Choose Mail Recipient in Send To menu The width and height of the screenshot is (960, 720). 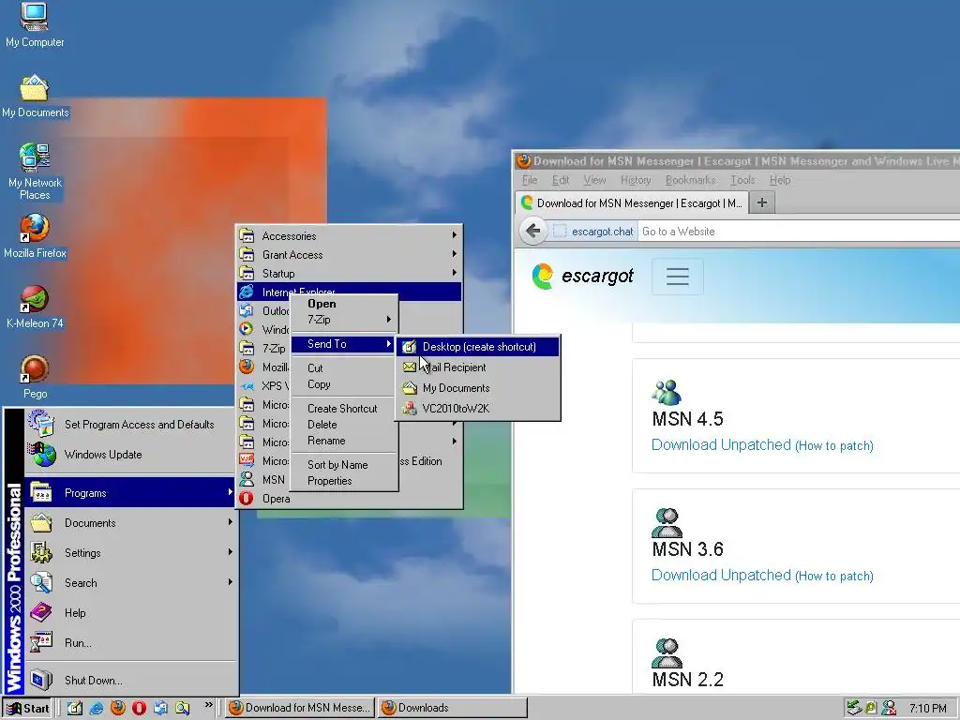[x=478, y=367]
